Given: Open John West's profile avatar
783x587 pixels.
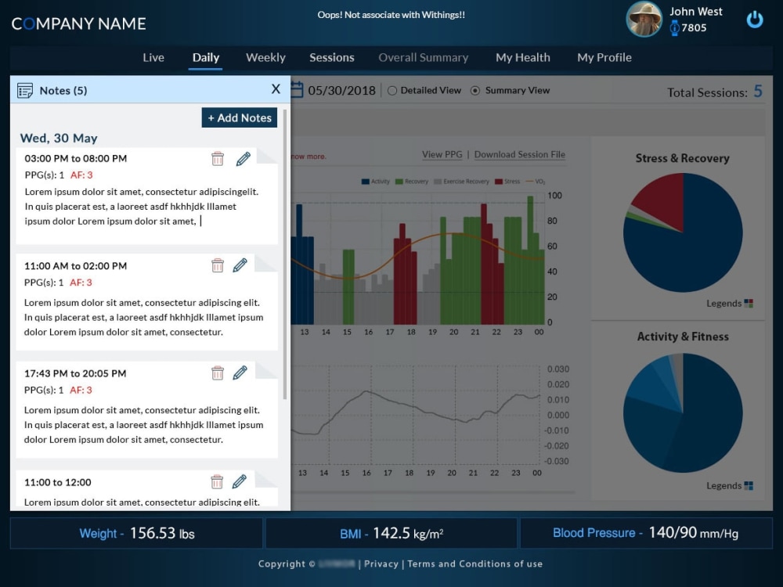Looking at the screenshot, I should point(644,19).
